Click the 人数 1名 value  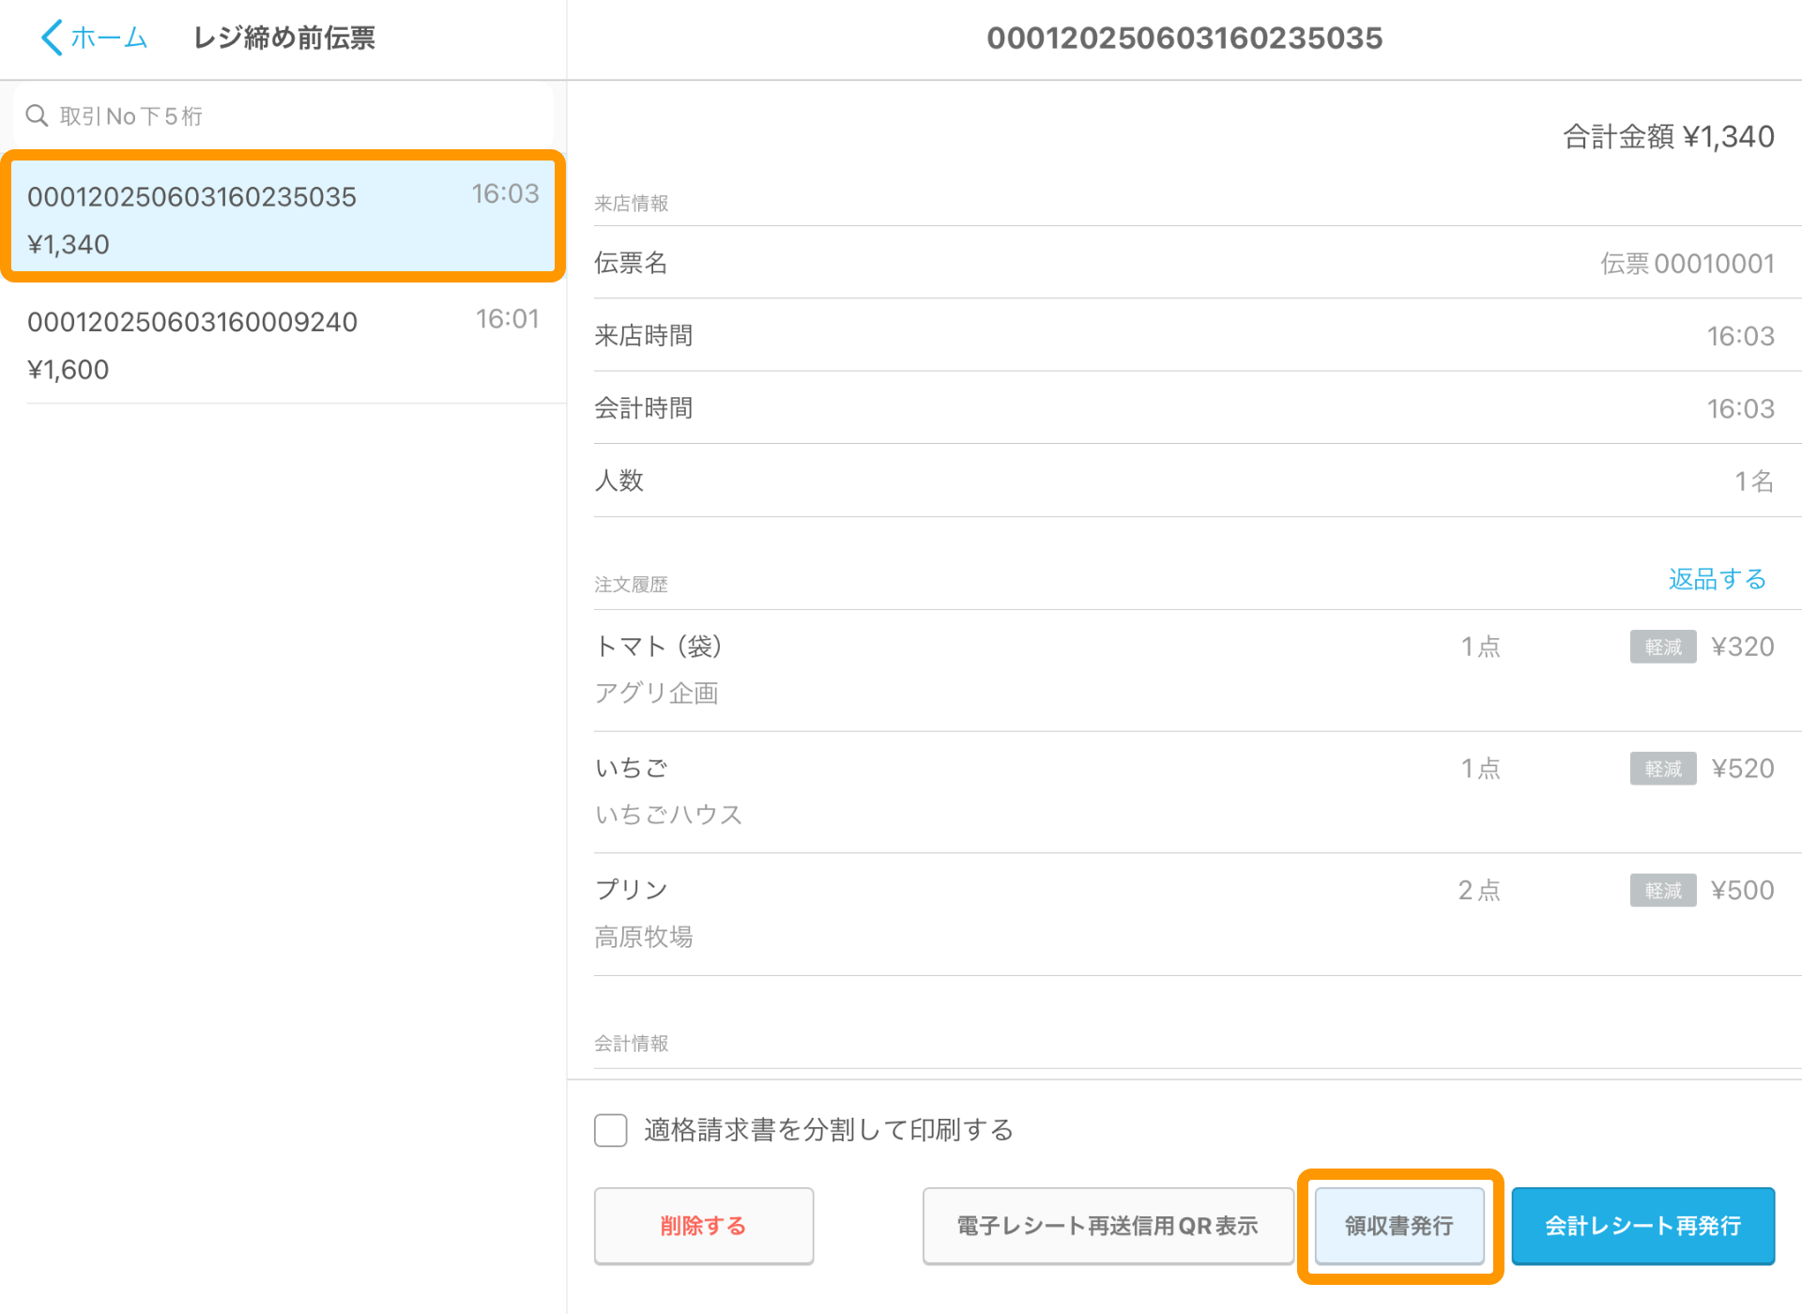click(1754, 481)
